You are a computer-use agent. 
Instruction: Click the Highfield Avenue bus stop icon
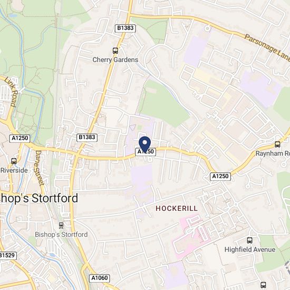250,240
